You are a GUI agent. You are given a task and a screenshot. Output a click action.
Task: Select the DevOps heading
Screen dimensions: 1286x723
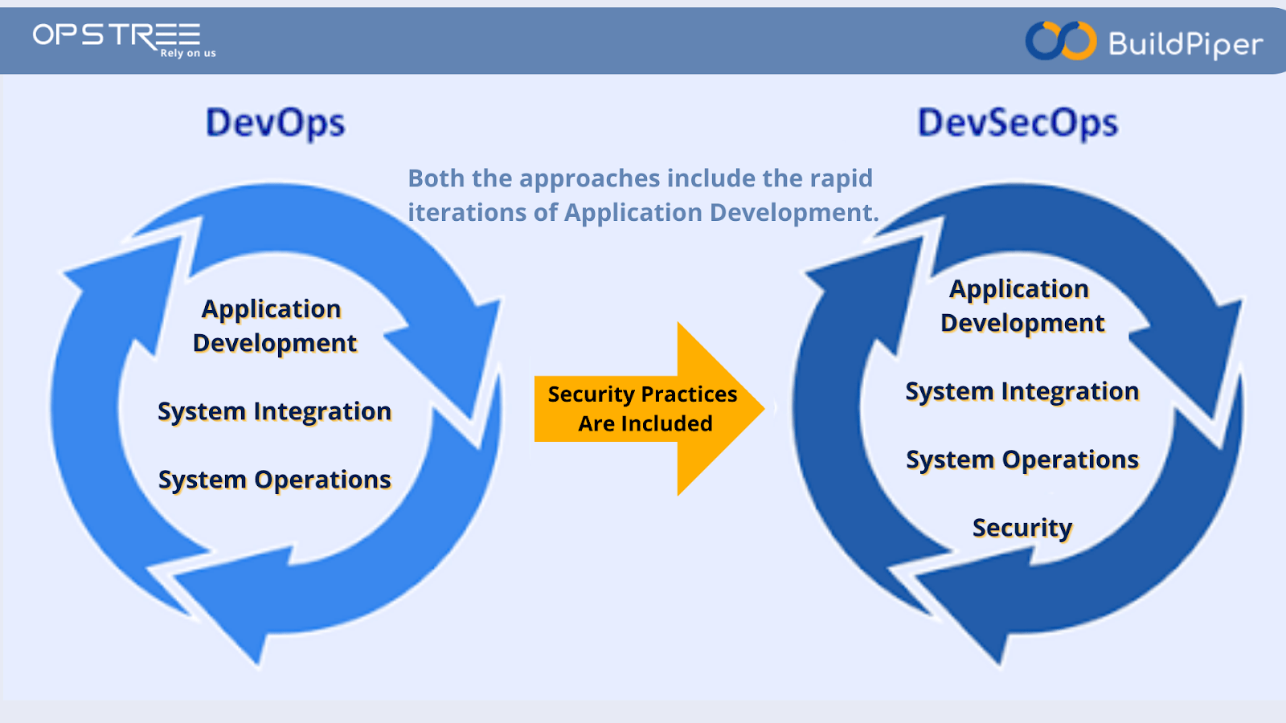coord(276,123)
